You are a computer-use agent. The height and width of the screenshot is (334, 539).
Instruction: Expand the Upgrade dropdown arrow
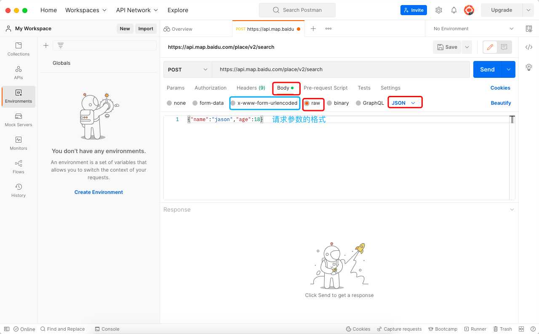[x=528, y=10]
